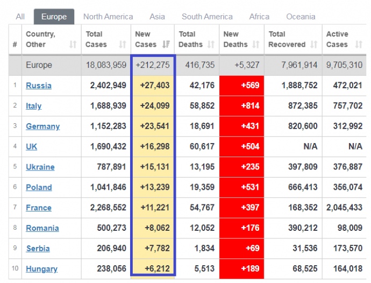Follow the Ukraine link
The image size is (371, 283).
(x=40, y=167)
